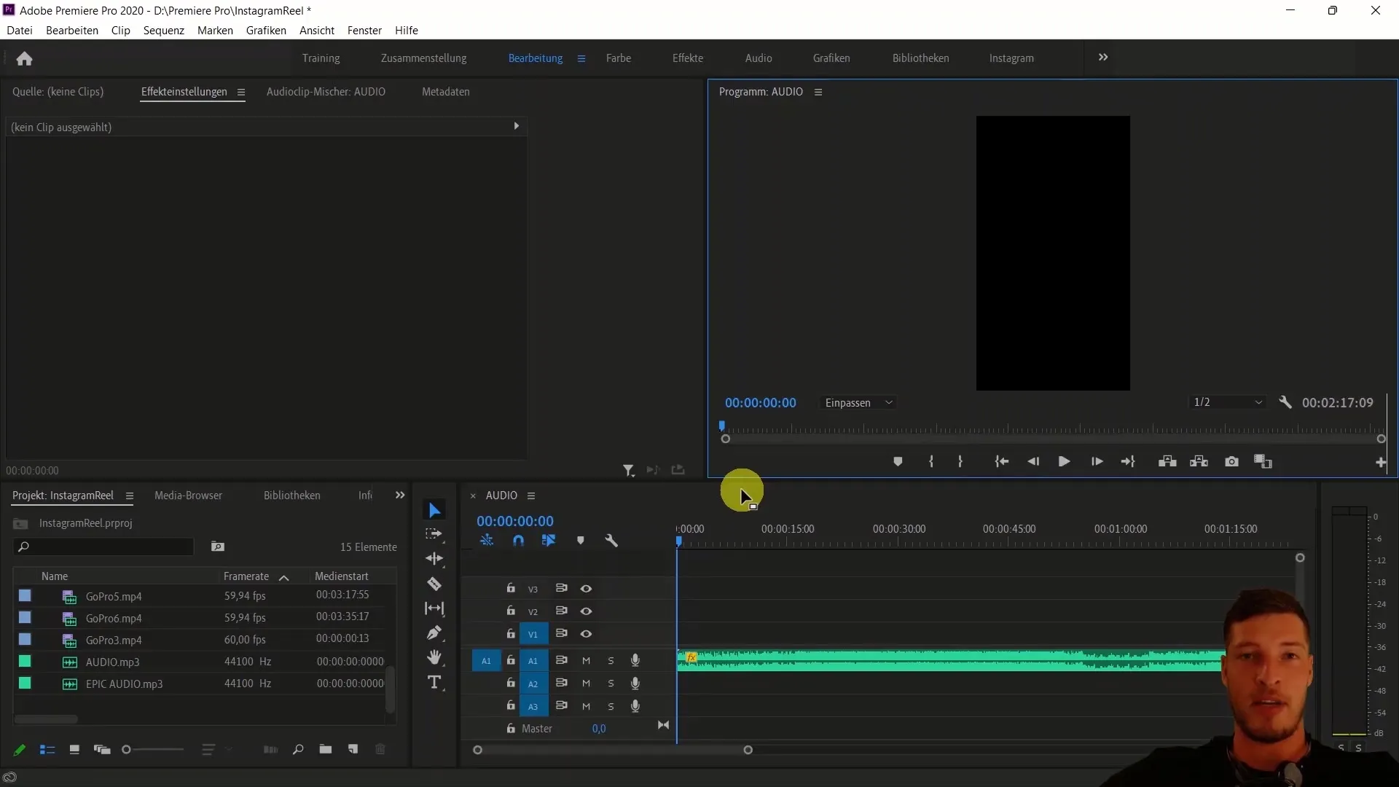Click the Home icon
The height and width of the screenshot is (787, 1399).
[x=24, y=58]
